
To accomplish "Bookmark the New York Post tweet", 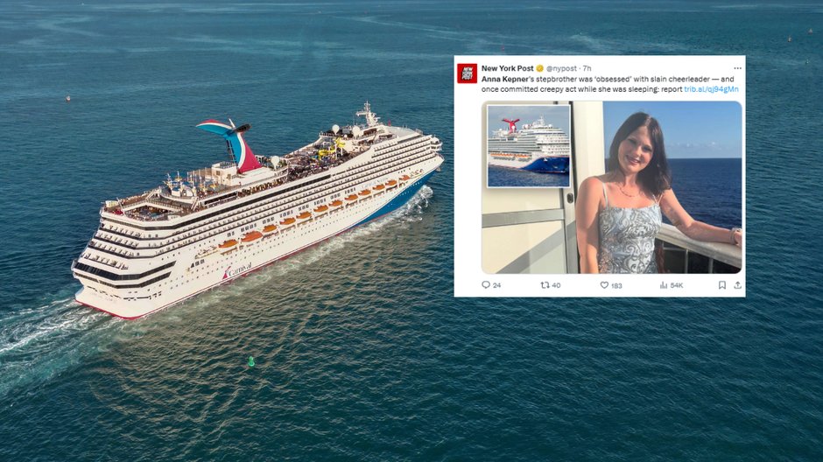I will click(x=722, y=285).
